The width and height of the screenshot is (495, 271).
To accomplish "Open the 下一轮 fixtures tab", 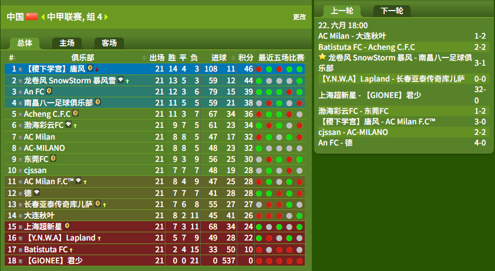I will click(x=392, y=11).
